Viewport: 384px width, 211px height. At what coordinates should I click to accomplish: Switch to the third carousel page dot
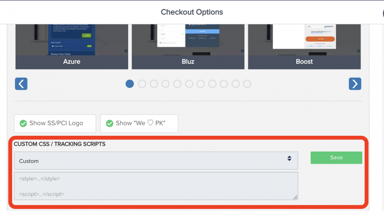[154, 84]
